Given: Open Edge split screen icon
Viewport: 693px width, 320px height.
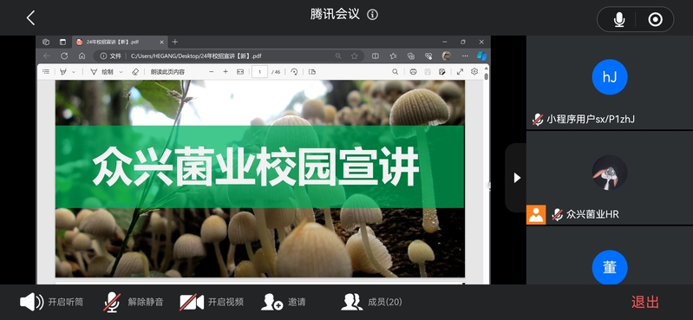Looking at the screenshot, I should pyautogui.click(x=376, y=56).
